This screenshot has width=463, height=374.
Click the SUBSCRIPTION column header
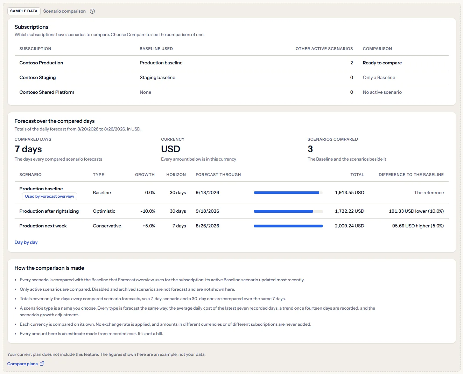pos(35,49)
